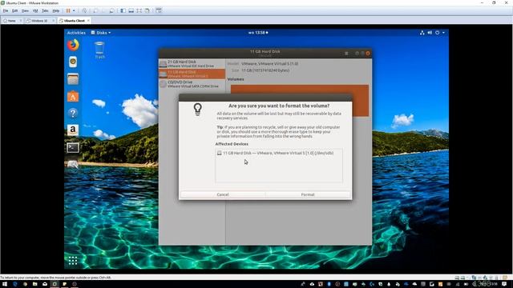The width and height of the screenshot is (513, 288).
Task: Close the Ubuntu Client tab
Action: pos(88,21)
